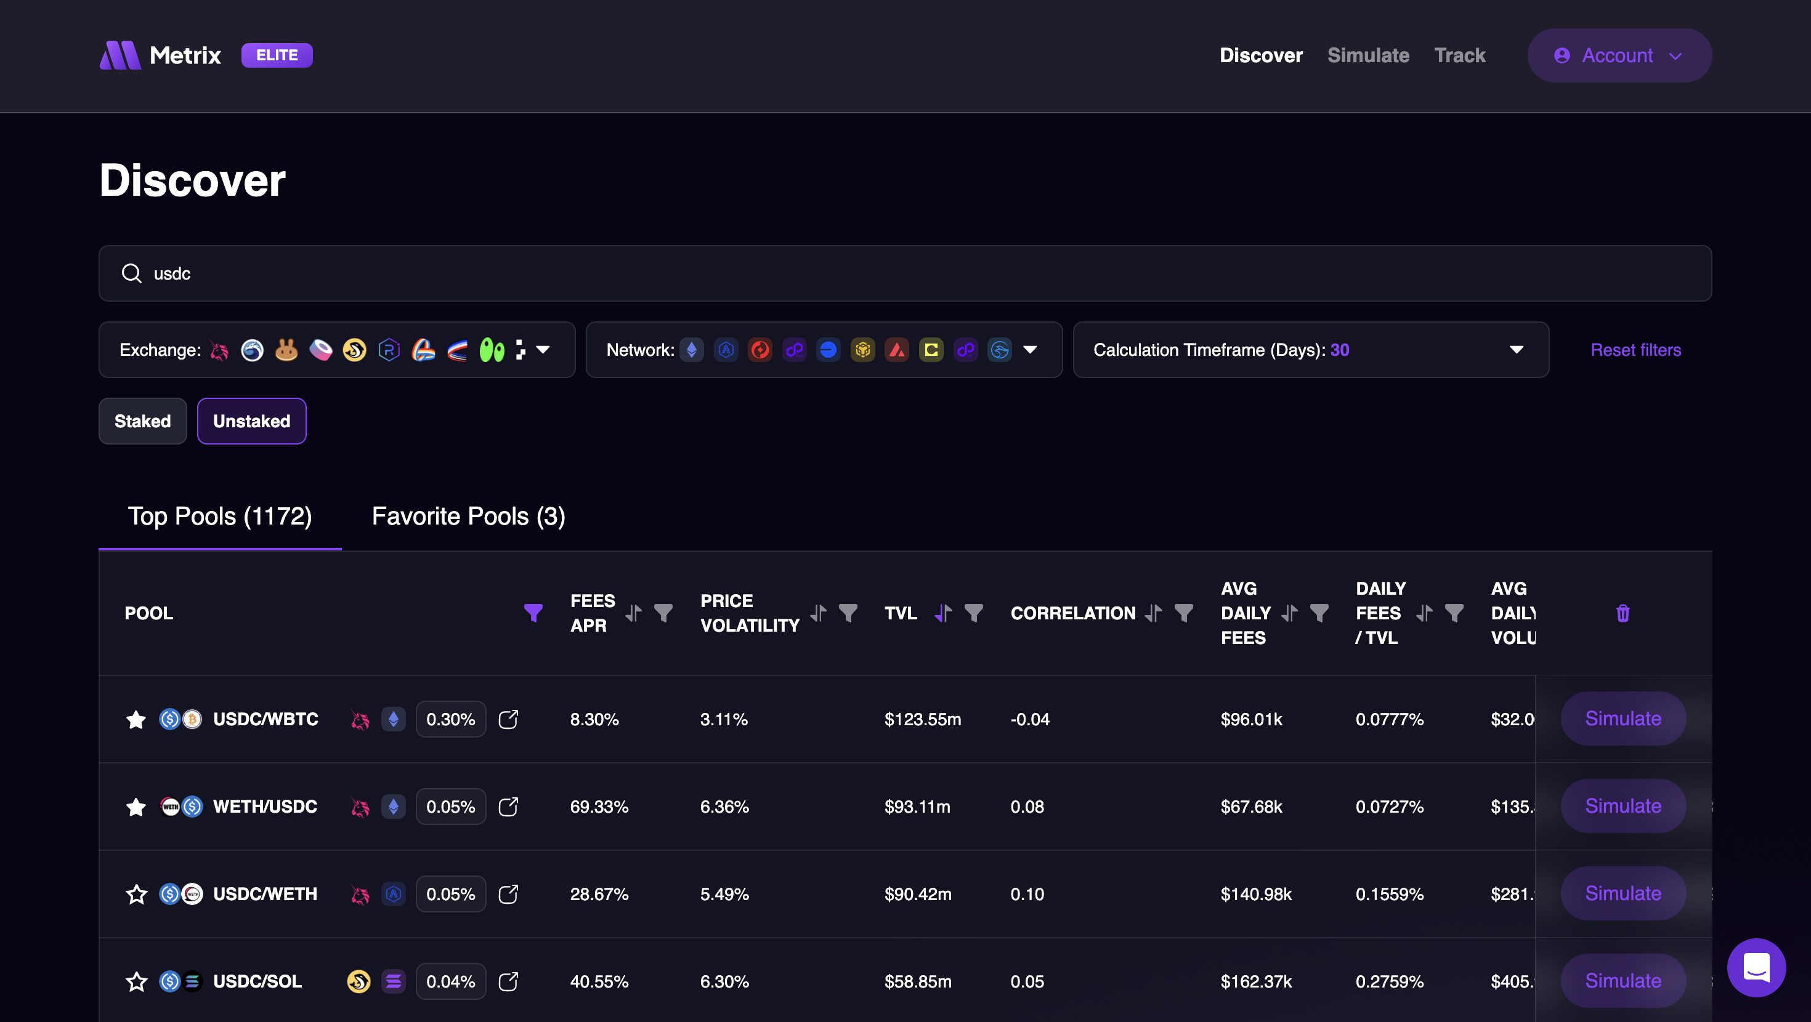Open the Calculation Timeframe dropdown

tap(1517, 349)
